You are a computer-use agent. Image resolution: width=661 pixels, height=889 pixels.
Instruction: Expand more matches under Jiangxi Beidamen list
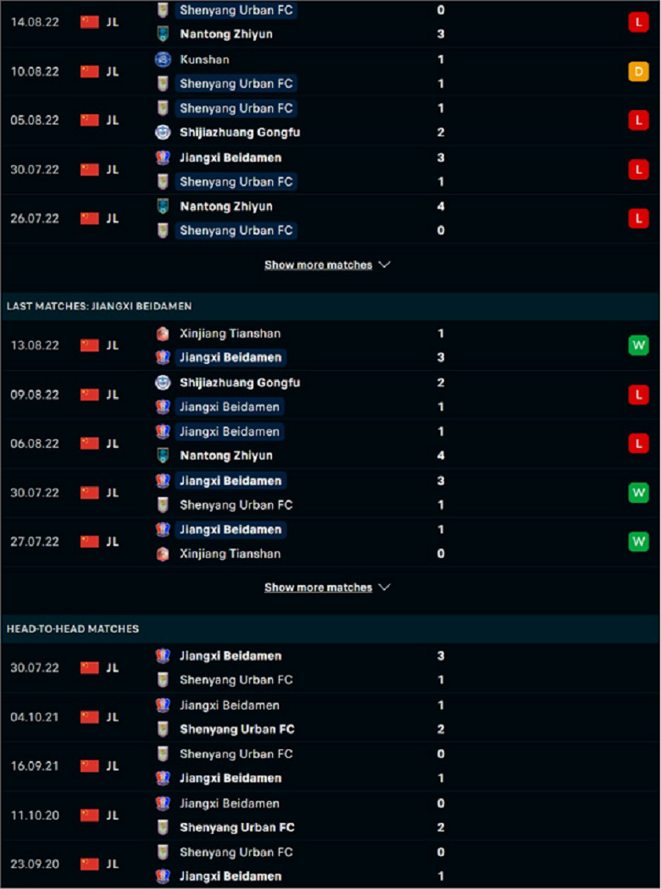[319, 588]
